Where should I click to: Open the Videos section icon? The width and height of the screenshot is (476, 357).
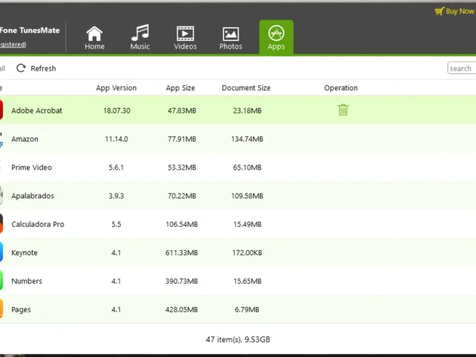click(x=185, y=33)
